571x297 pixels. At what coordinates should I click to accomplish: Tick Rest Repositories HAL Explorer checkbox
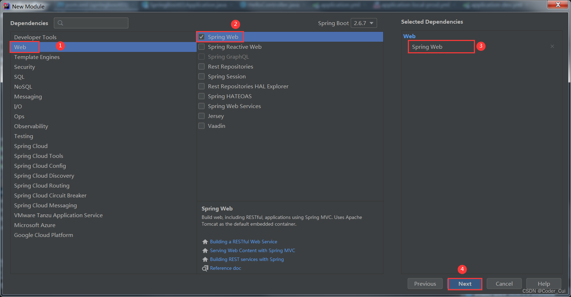[201, 86]
